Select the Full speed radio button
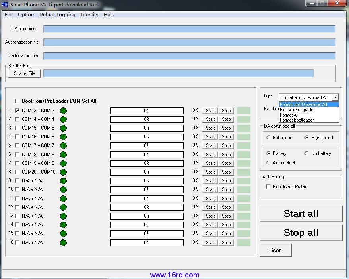The image size is (349, 279). point(268,138)
